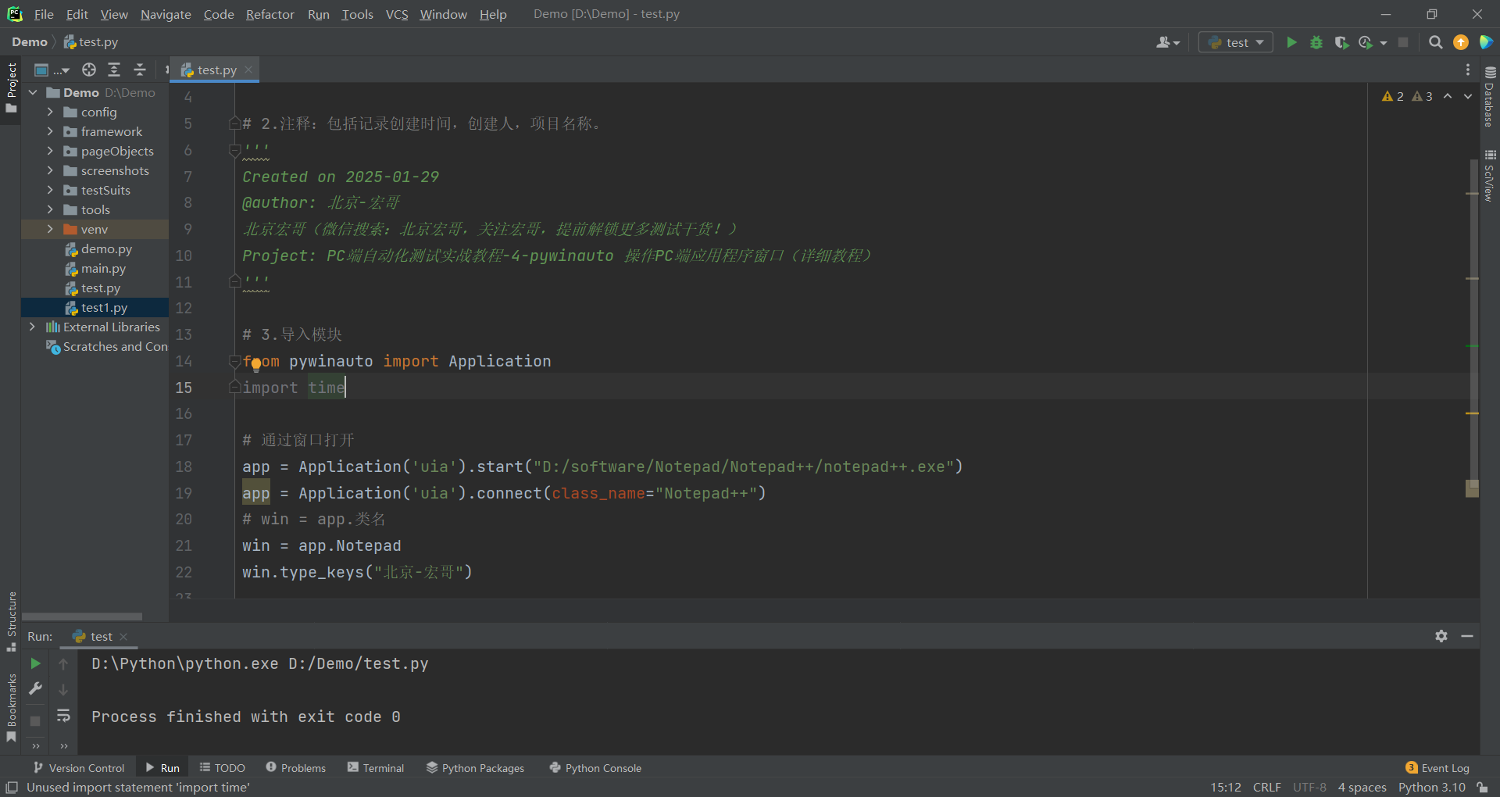1500x797 pixels.
Task: Open Run panel settings gear
Action: pyautogui.click(x=1441, y=636)
